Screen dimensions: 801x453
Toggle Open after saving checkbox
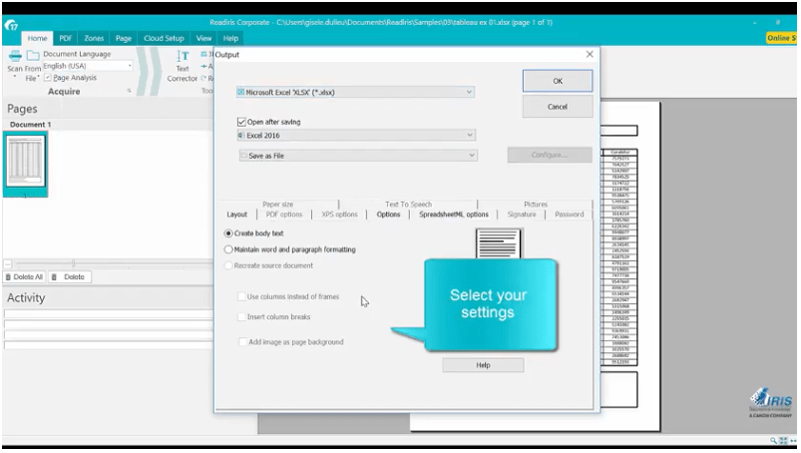[x=241, y=122]
